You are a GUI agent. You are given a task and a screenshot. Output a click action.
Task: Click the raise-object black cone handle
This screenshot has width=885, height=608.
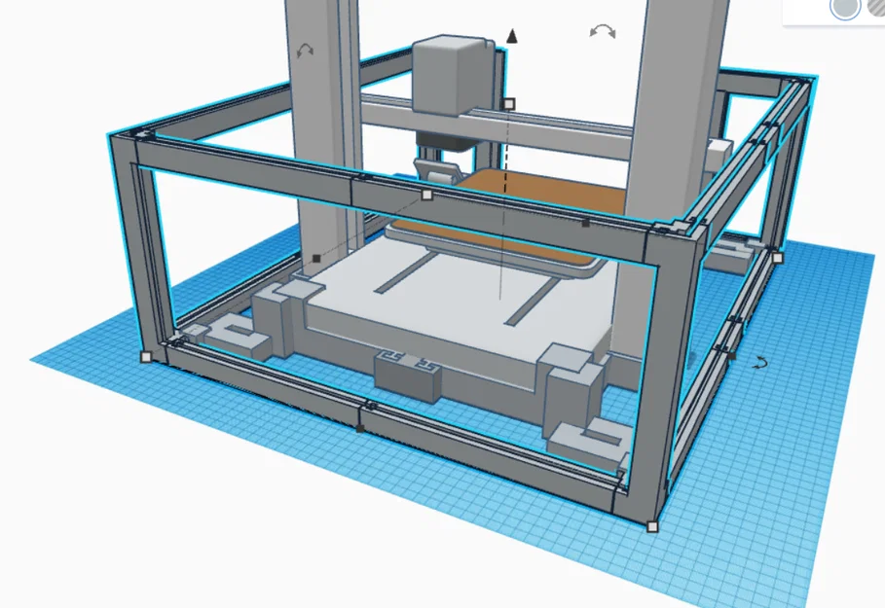click(x=510, y=33)
